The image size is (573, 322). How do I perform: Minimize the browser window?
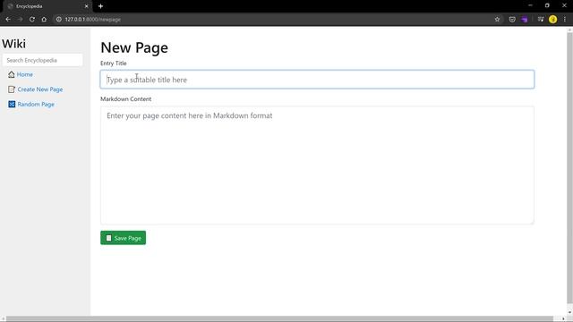(x=530, y=5)
